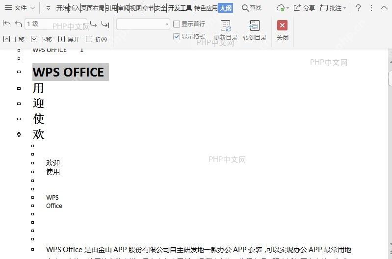Open the 1 级 outline level dropdown
The height and width of the screenshot is (259, 392).
click(56, 24)
